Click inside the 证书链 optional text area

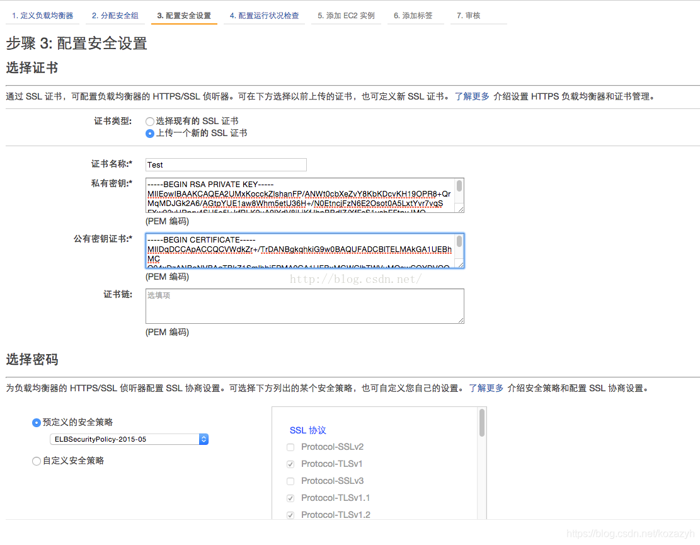(304, 306)
